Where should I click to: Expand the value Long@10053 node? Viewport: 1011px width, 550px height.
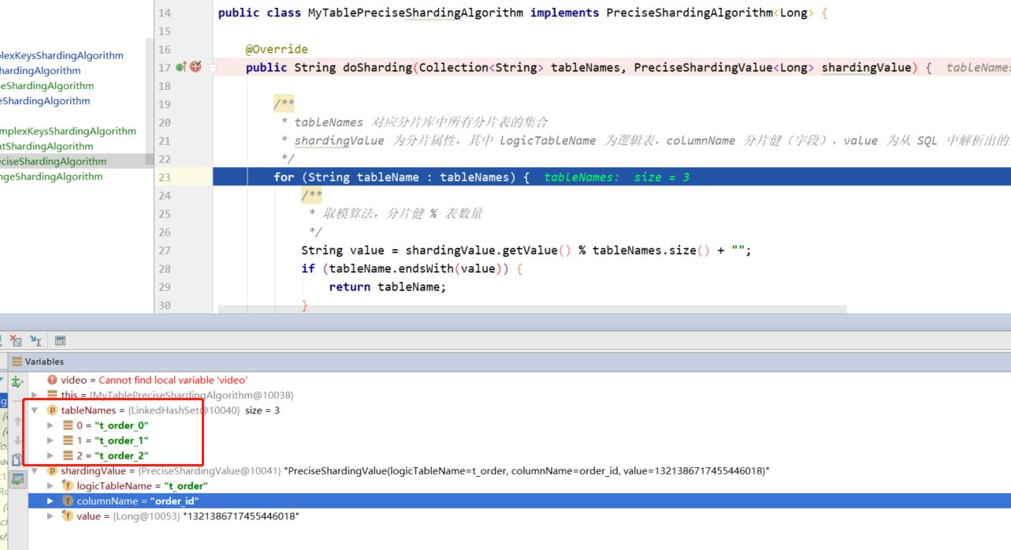coord(50,516)
